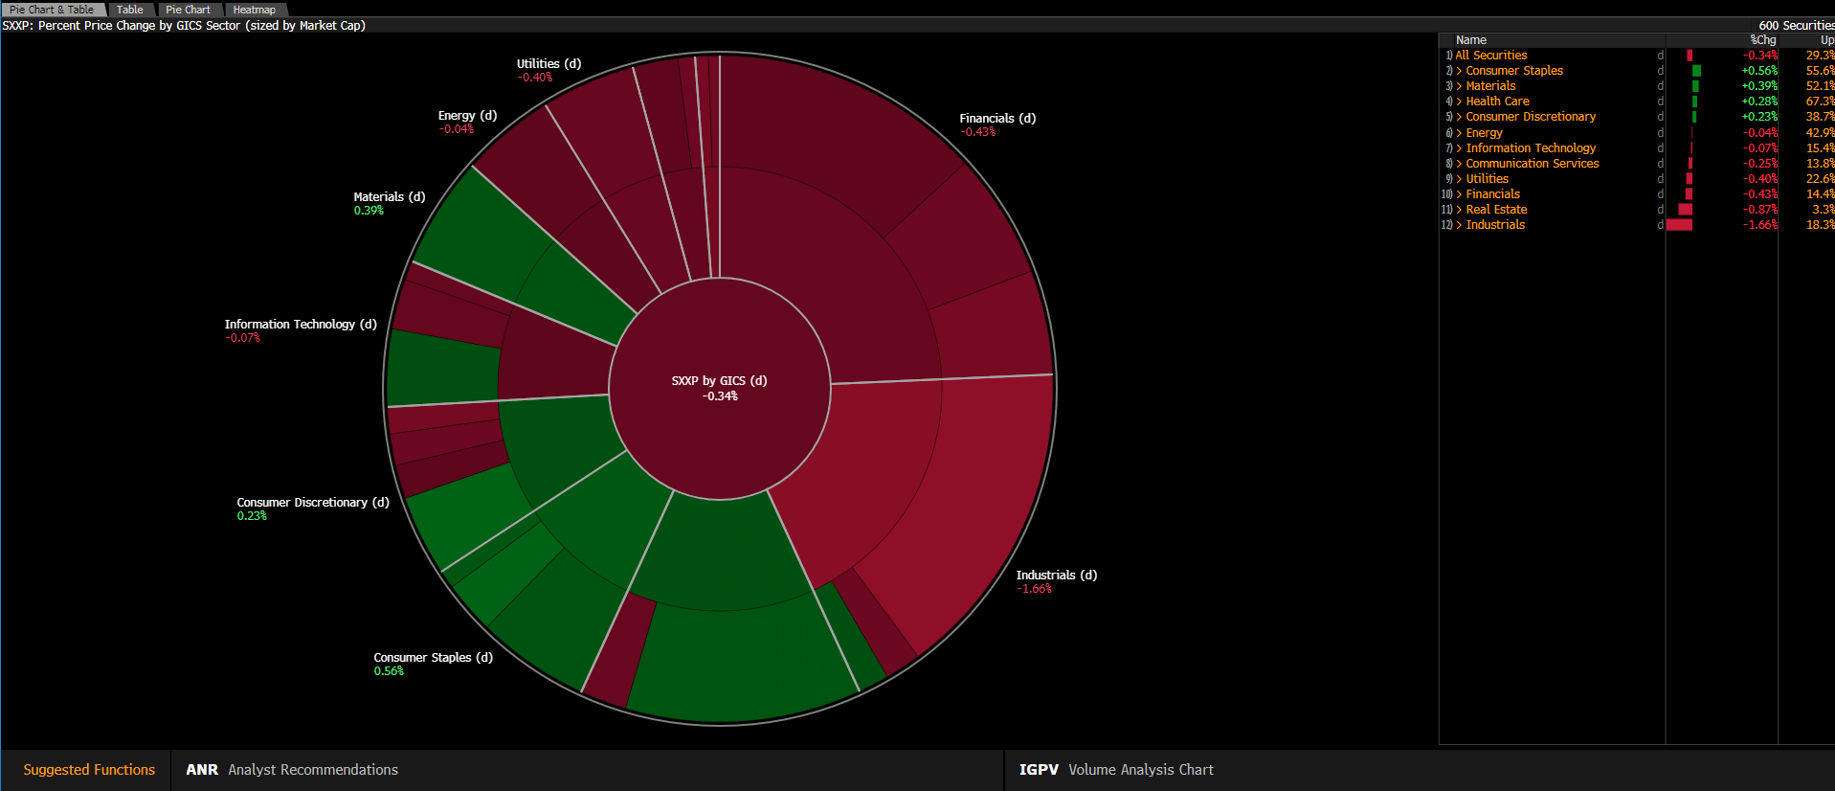Expand the Real Estate sector row
Viewport: 1835px width, 791px height.
[x=1460, y=210]
